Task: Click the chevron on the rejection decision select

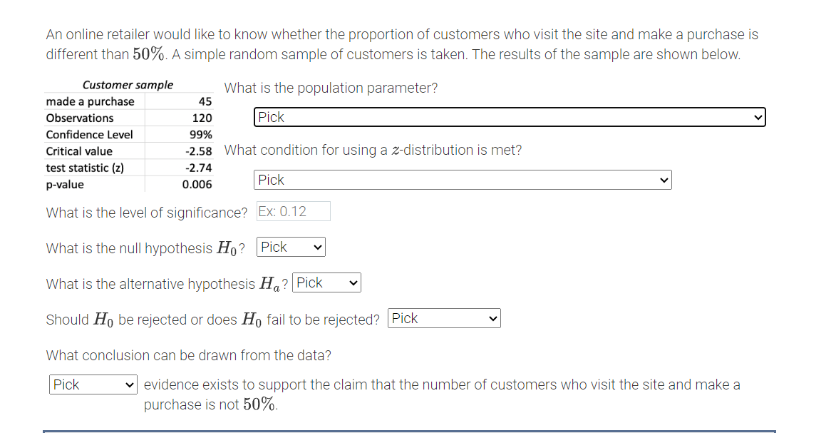Action: pyautogui.click(x=492, y=318)
